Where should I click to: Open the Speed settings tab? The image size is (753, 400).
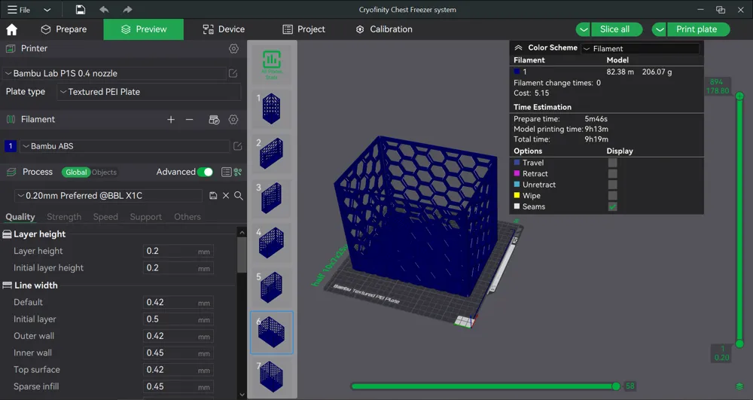[105, 217]
